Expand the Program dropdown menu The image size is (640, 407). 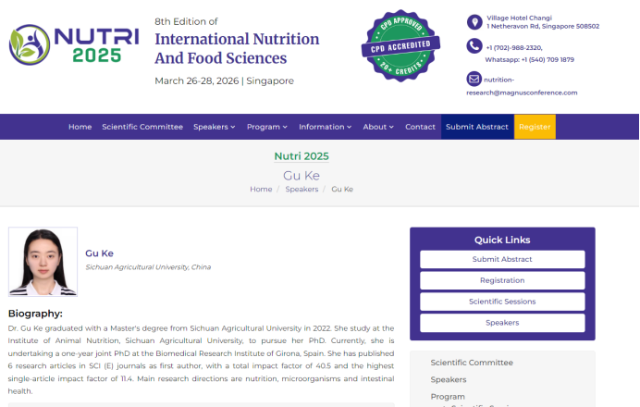coord(267,127)
